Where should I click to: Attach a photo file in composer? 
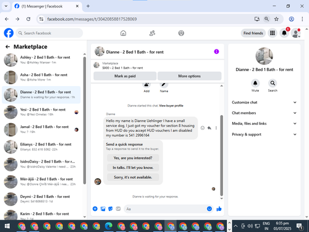tap(103, 209)
